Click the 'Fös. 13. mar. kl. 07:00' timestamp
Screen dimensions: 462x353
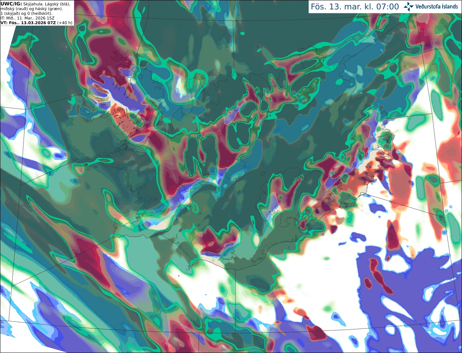point(355,7)
